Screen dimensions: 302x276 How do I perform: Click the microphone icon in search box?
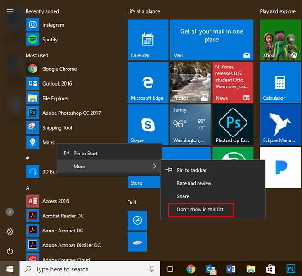tap(152, 269)
